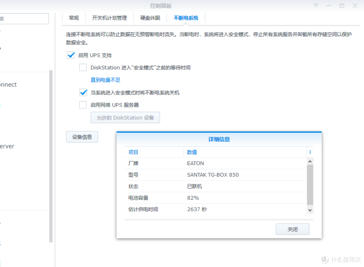364x267 pixels.
Task: Click the details list scroll up arrow
Action: click(310, 161)
